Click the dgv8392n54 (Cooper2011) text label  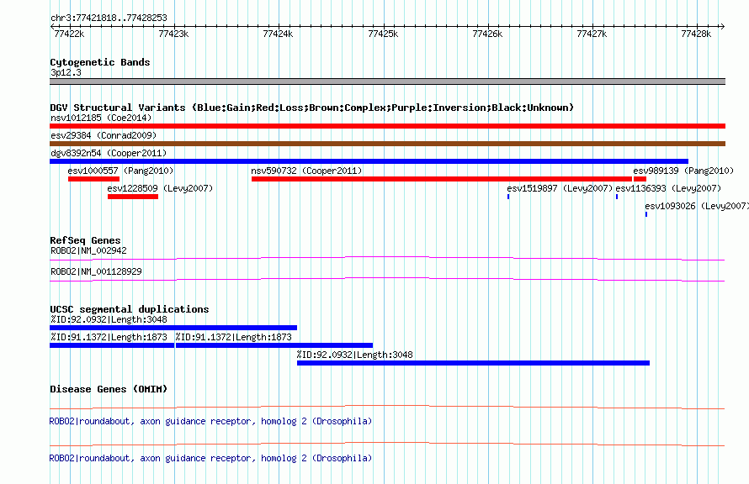(109, 153)
